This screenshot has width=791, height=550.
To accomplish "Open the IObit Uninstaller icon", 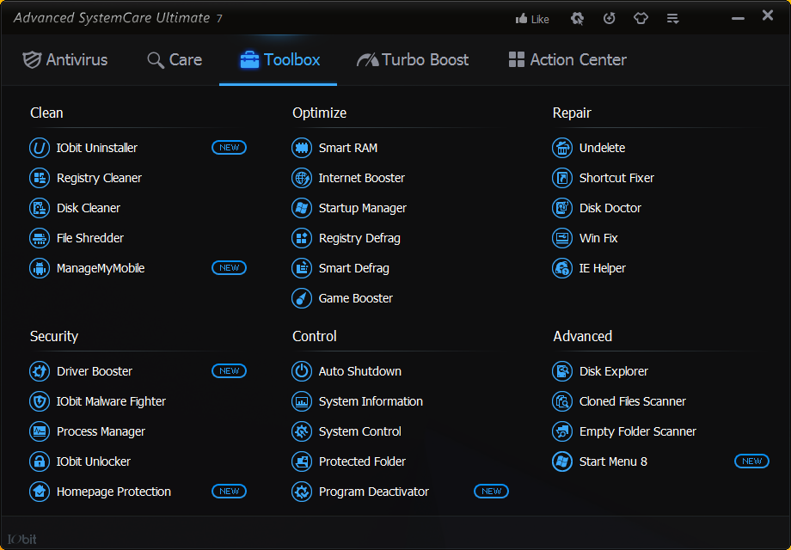I will (x=40, y=148).
